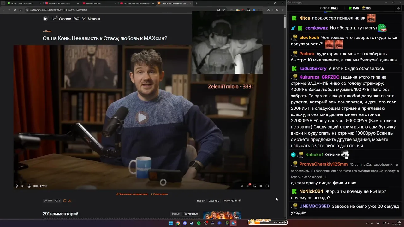This screenshot has height=227, width=404.
Task: Open the recommended video thumbnail below comments header
Action: click(222, 215)
